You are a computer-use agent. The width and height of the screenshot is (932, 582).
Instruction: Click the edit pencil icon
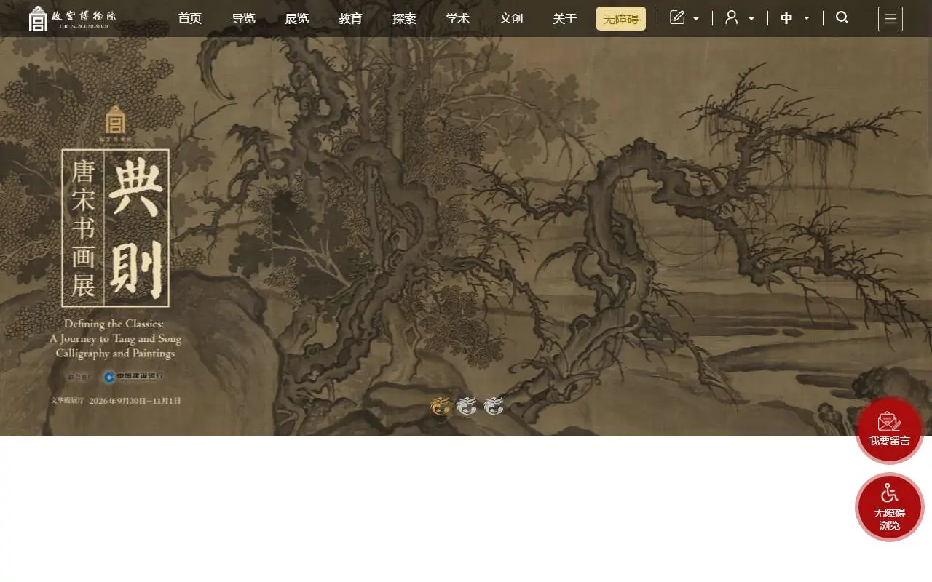[x=677, y=17]
